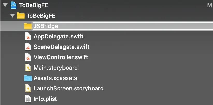
Task: Open the Assets.xcassets catalog
Action: tap(55, 78)
